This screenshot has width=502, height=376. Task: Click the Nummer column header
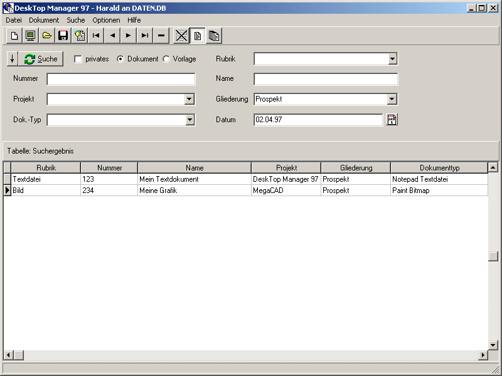pos(109,168)
